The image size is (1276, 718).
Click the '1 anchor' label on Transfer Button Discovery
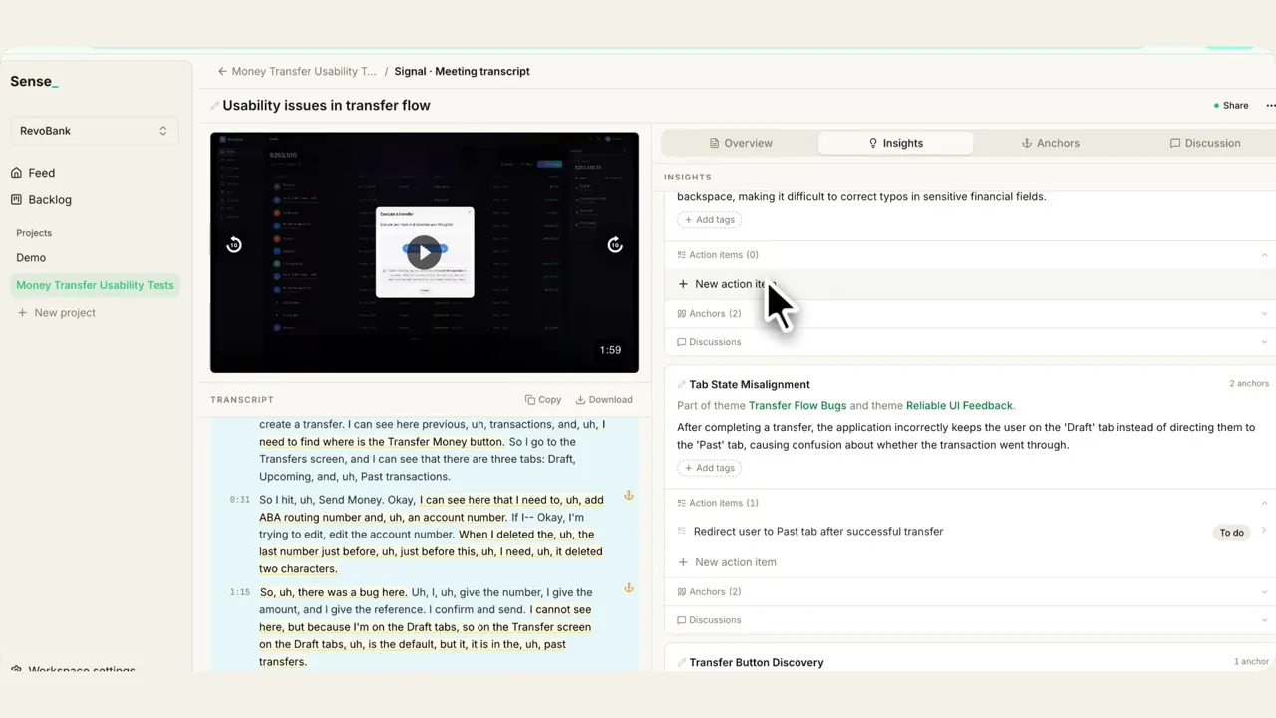1251,662
